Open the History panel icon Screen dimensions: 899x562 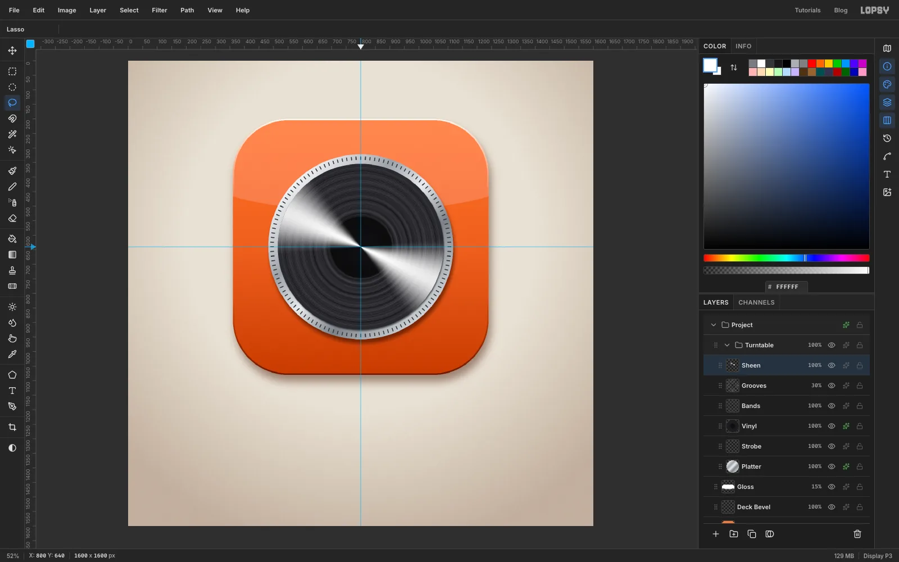887,138
